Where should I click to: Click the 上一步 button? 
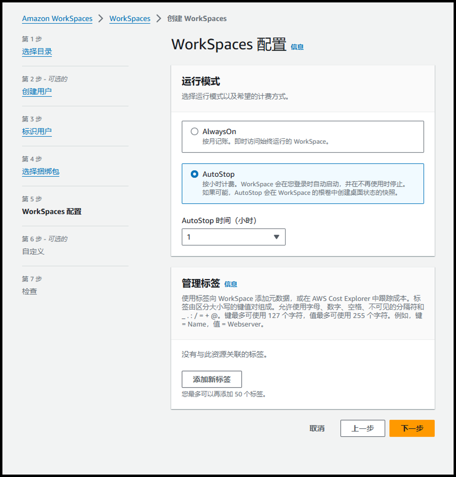tap(363, 428)
